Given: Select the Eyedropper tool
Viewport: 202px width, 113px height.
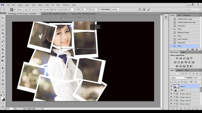Looking at the screenshot, I should 3,37.
